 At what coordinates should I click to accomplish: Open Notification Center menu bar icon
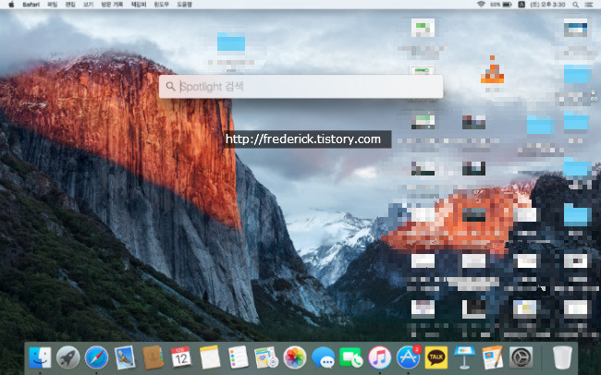(589, 5)
